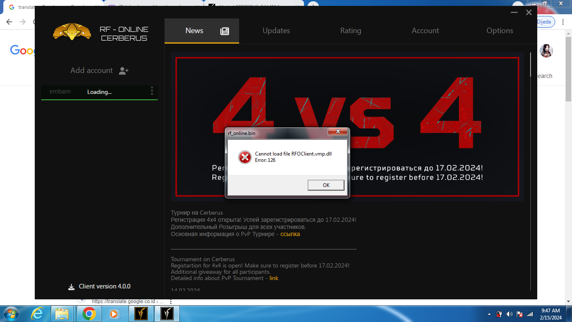
Task: Open Windows Explorer folder on taskbar
Action: (x=62, y=314)
